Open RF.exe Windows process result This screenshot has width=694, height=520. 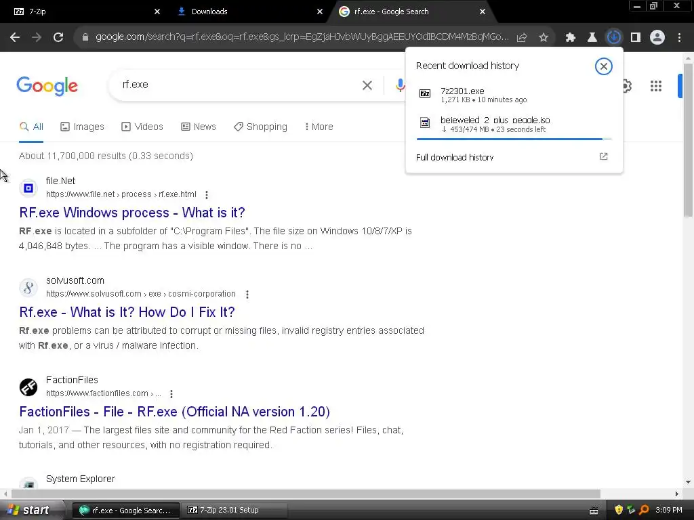tap(132, 213)
